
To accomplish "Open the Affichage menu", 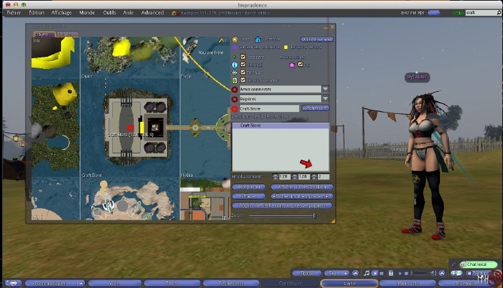I will [62, 13].
